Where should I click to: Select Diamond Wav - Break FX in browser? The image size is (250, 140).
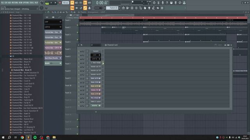pos(22,70)
